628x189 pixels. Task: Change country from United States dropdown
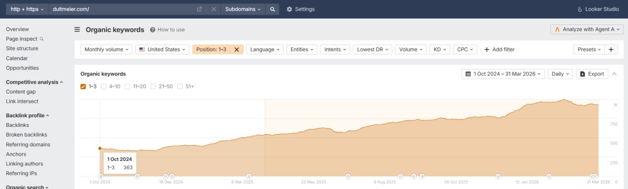pyautogui.click(x=162, y=49)
